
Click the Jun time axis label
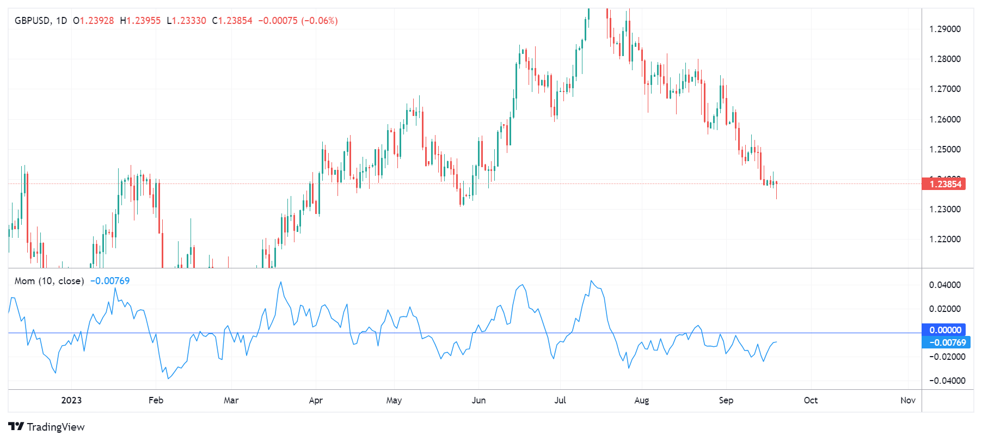coord(478,400)
